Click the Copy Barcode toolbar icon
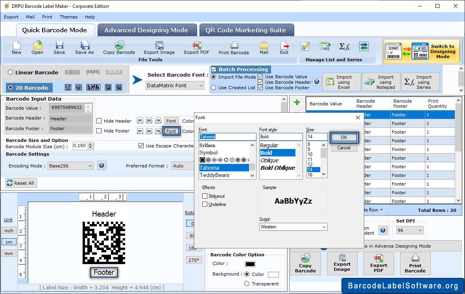Image resolution: width=465 pixels, height=294 pixels. click(119, 48)
